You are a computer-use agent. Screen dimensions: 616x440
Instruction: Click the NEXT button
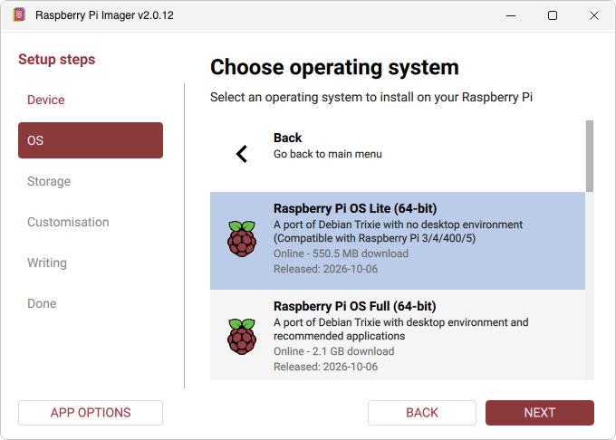tap(540, 413)
